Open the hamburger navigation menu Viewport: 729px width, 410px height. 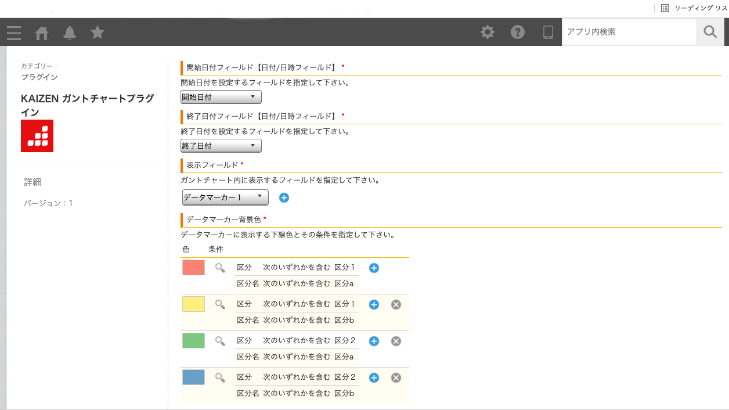tap(14, 33)
